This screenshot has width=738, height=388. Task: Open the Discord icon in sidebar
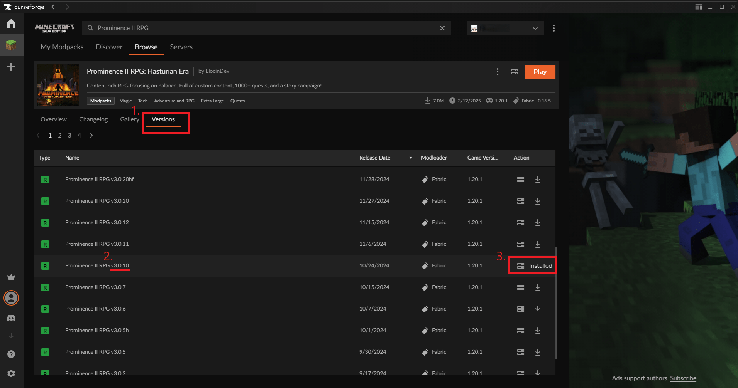pyautogui.click(x=11, y=318)
